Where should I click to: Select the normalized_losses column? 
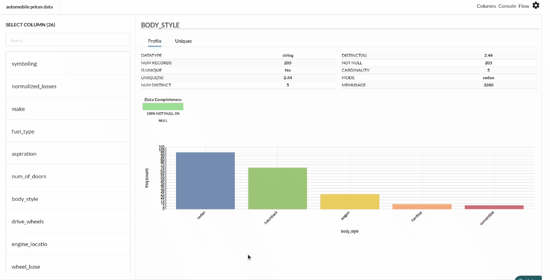[x=68, y=86]
